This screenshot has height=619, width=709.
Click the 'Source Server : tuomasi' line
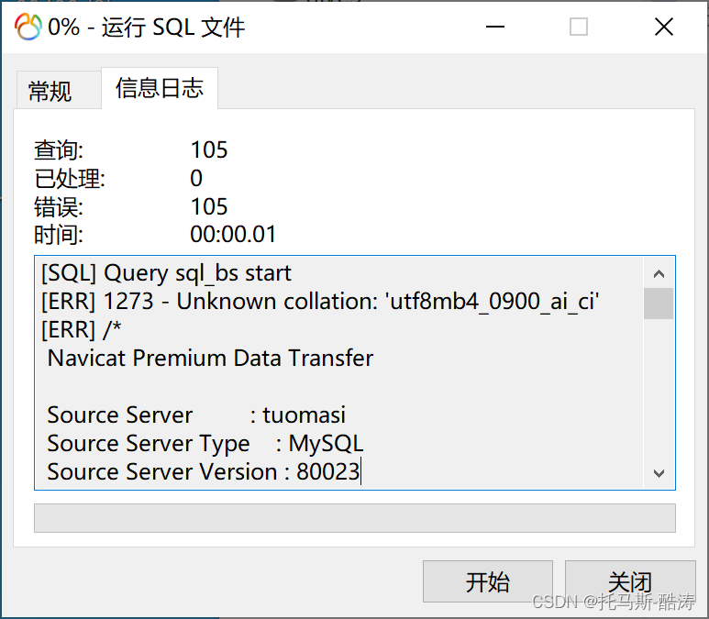[x=196, y=415]
